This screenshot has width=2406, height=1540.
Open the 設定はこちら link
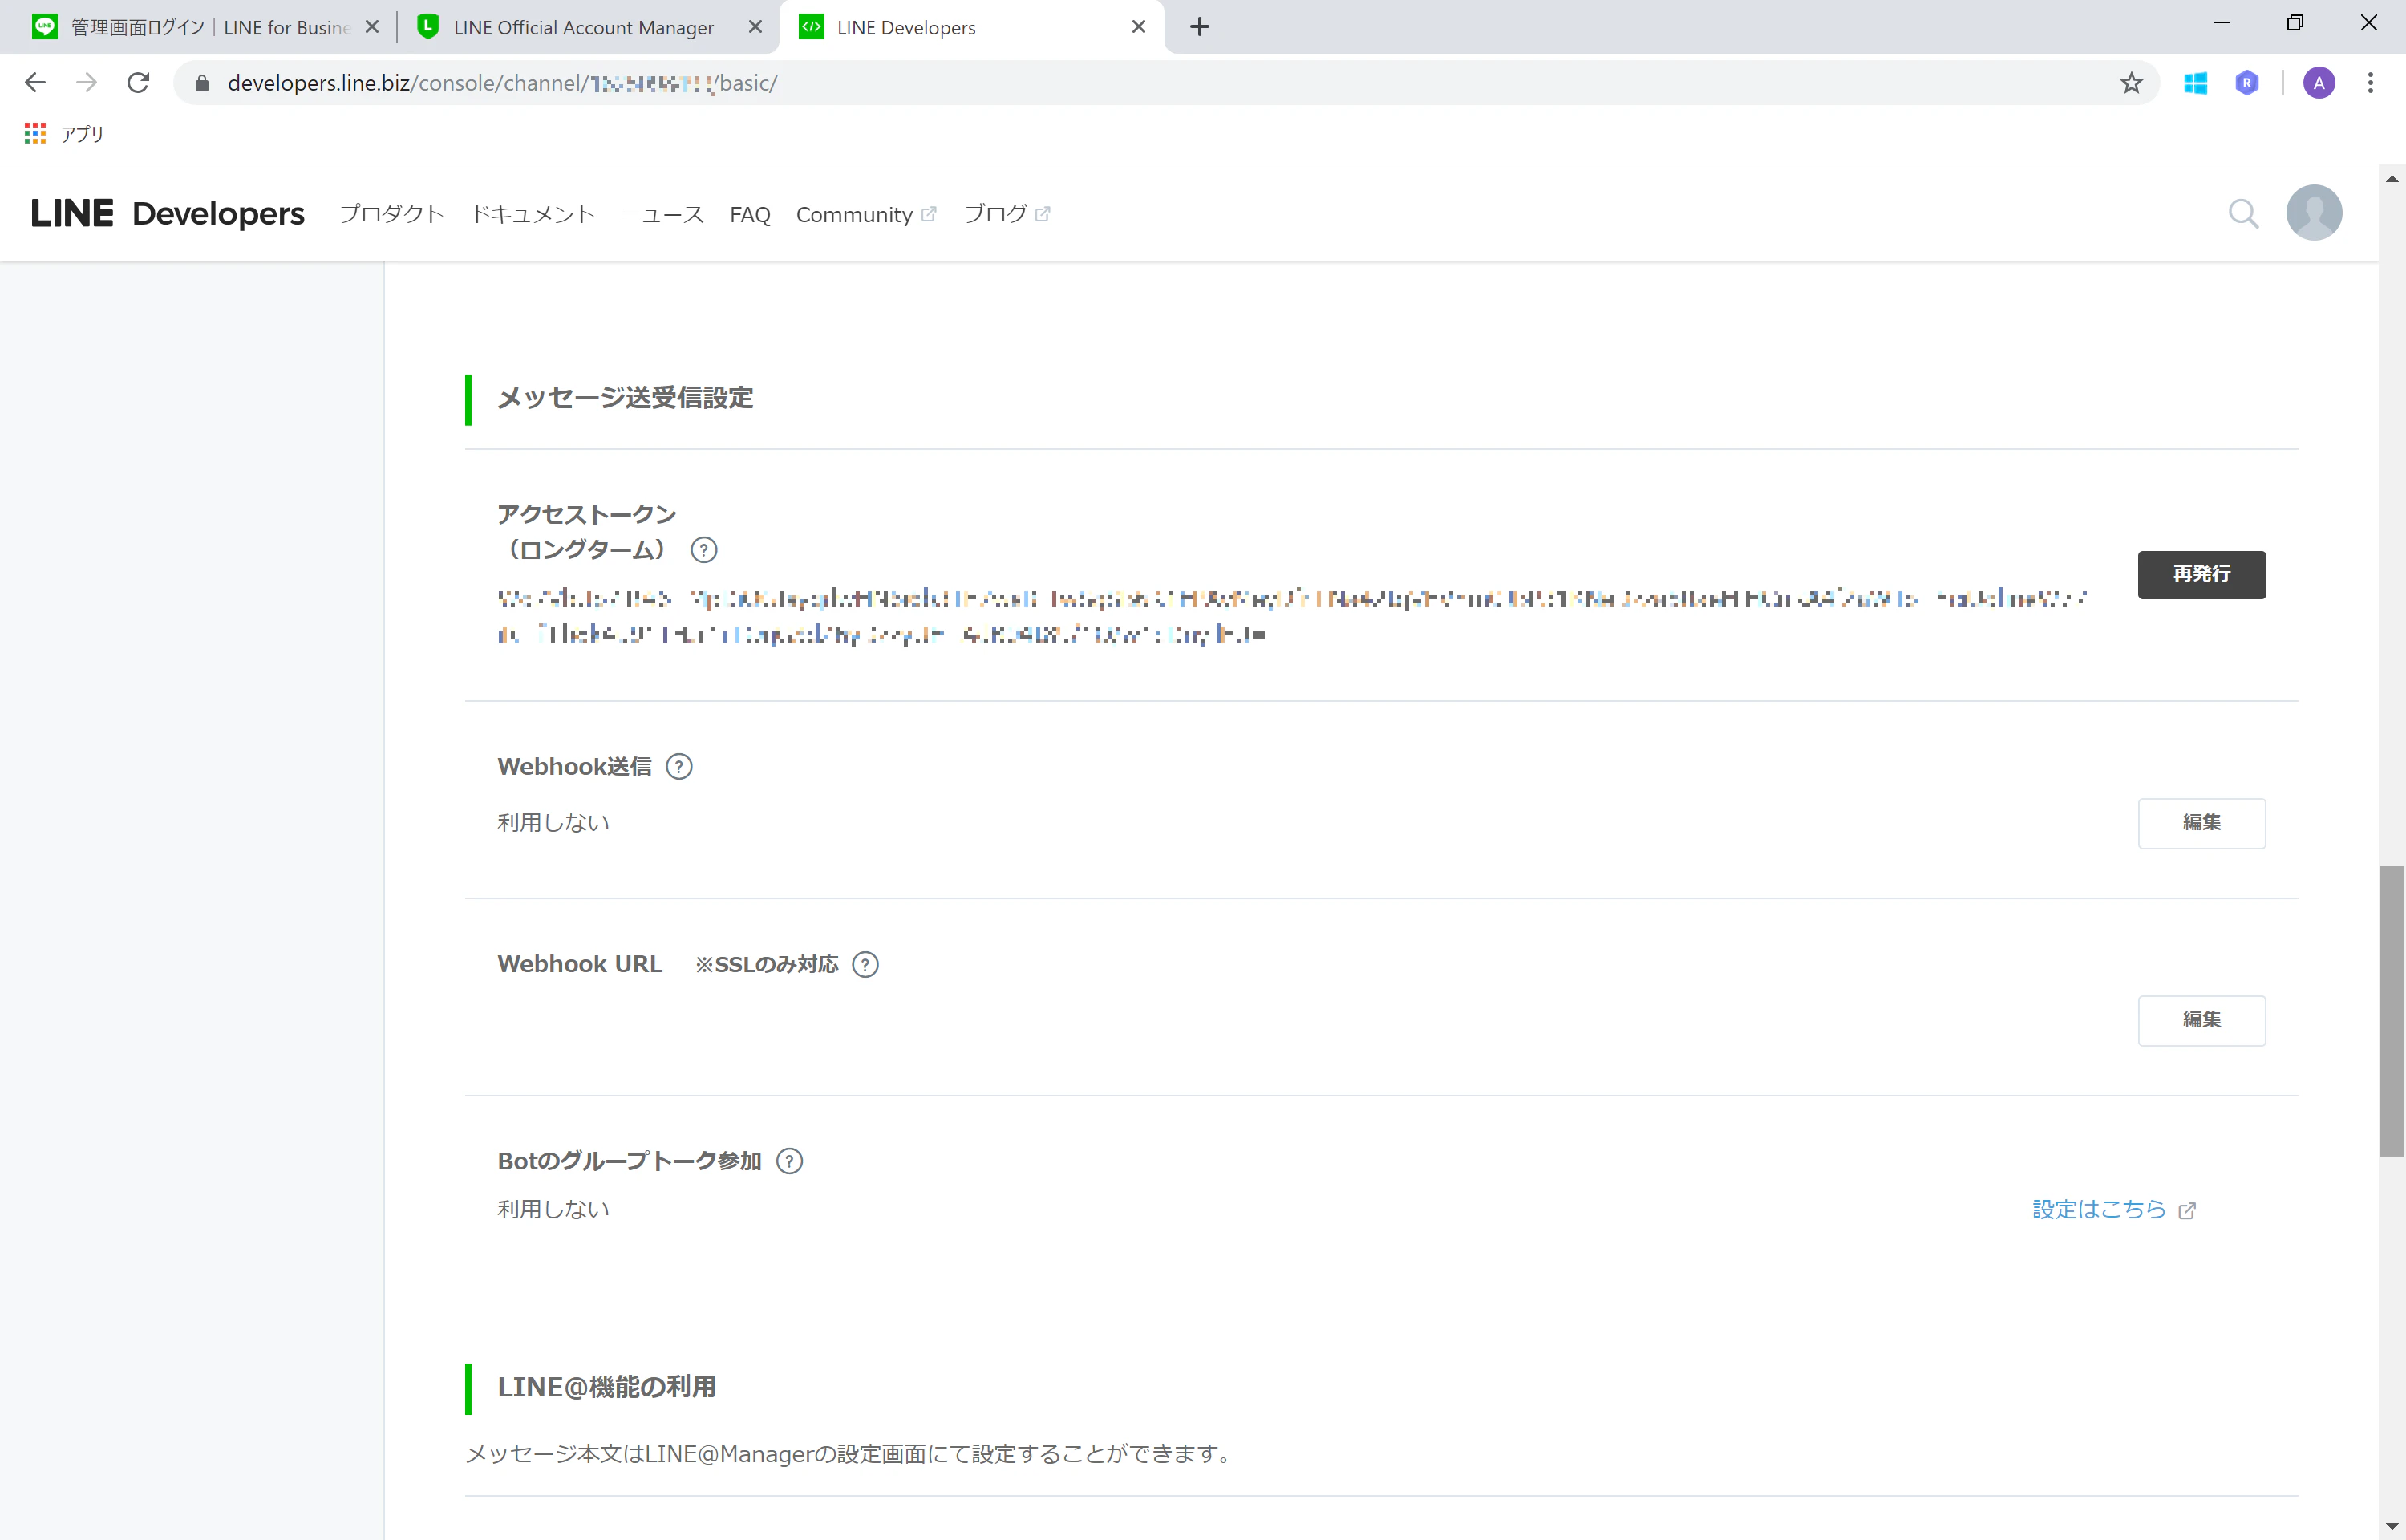point(2113,1210)
